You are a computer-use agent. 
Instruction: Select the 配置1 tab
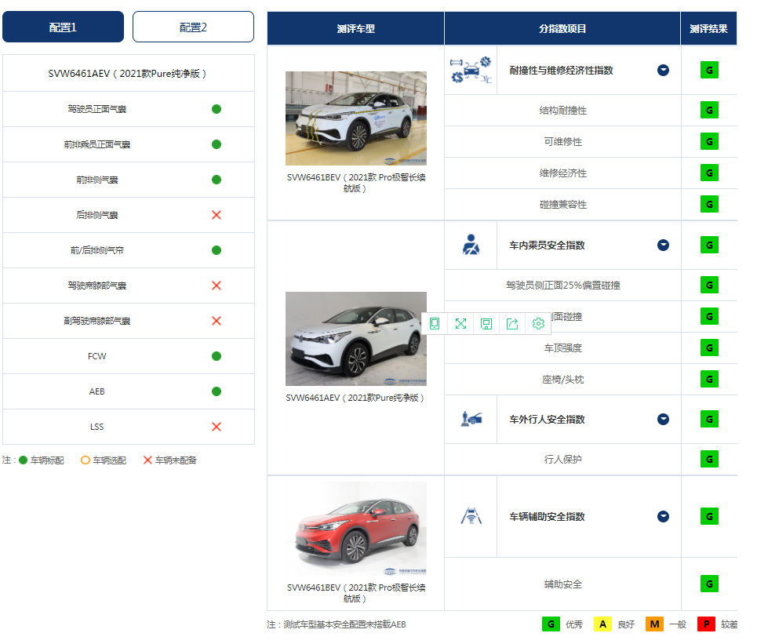tap(63, 27)
